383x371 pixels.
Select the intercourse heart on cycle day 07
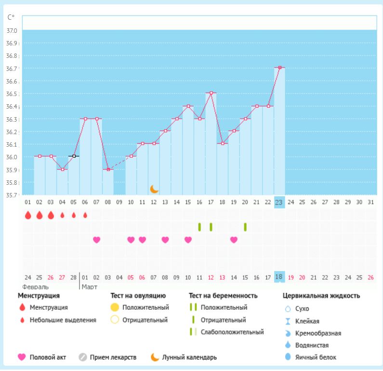coord(97,240)
